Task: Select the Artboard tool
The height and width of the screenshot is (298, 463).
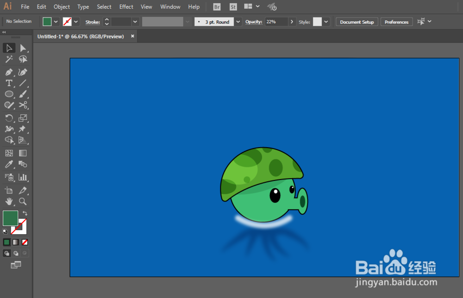Action: pyautogui.click(x=9, y=190)
